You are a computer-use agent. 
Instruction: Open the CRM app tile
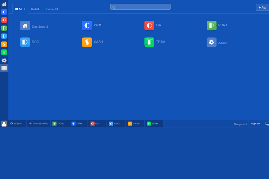[87, 26]
